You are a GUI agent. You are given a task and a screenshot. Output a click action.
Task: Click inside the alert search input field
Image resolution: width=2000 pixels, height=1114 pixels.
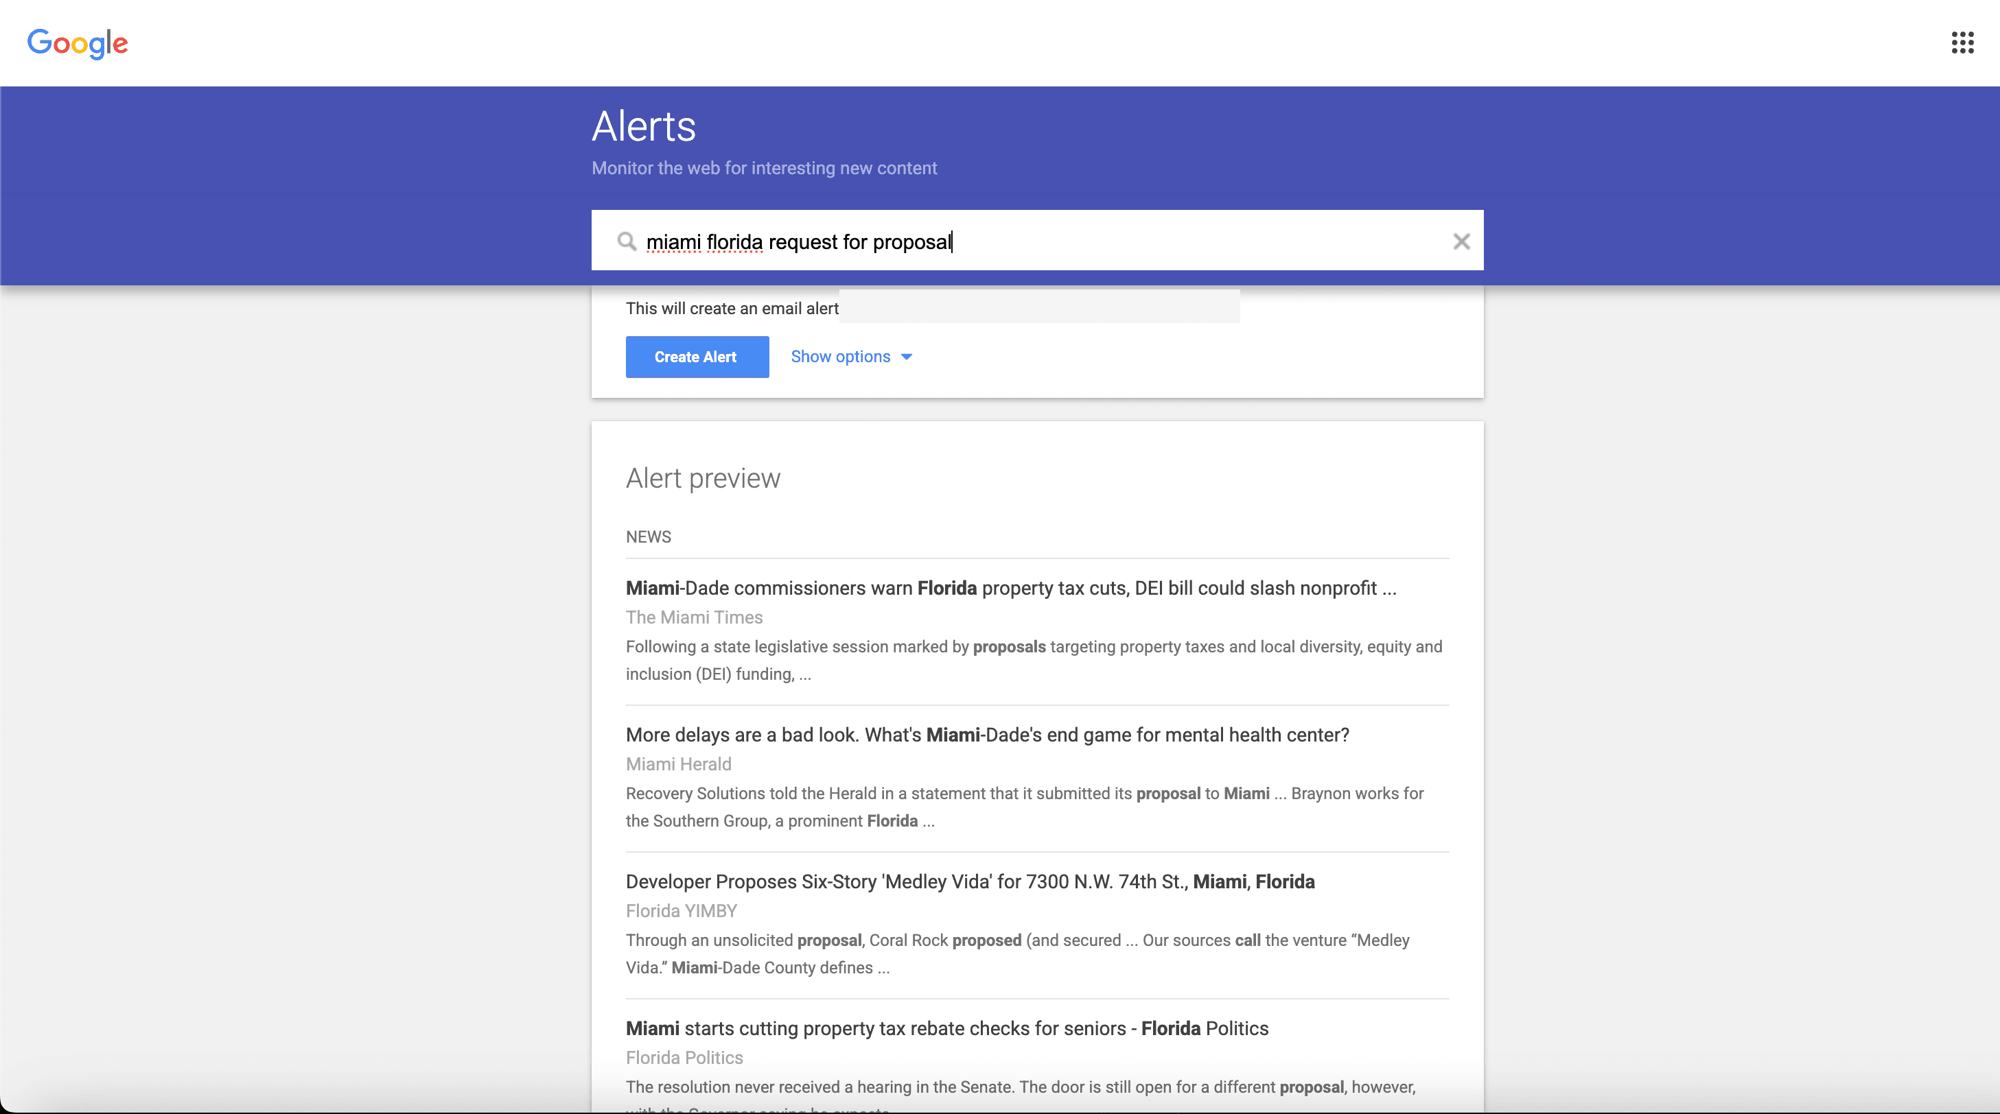(x=1010, y=241)
